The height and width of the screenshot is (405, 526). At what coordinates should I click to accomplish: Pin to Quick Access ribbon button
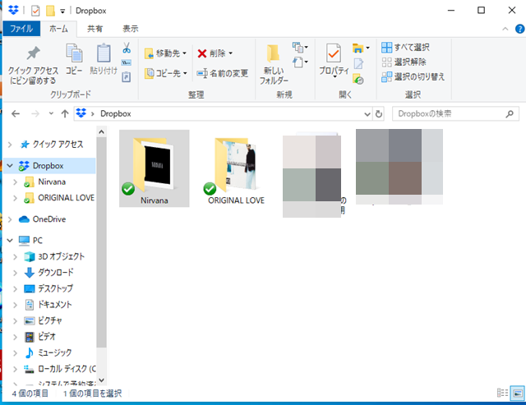[x=33, y=65]
